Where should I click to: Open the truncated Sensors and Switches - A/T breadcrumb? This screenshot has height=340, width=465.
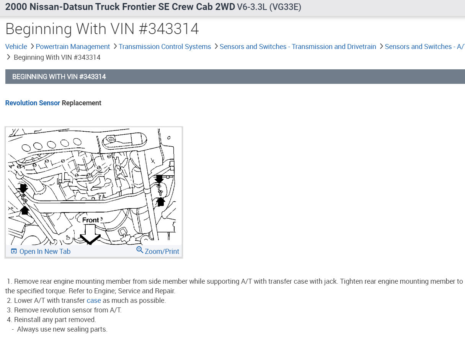[425, 47]
